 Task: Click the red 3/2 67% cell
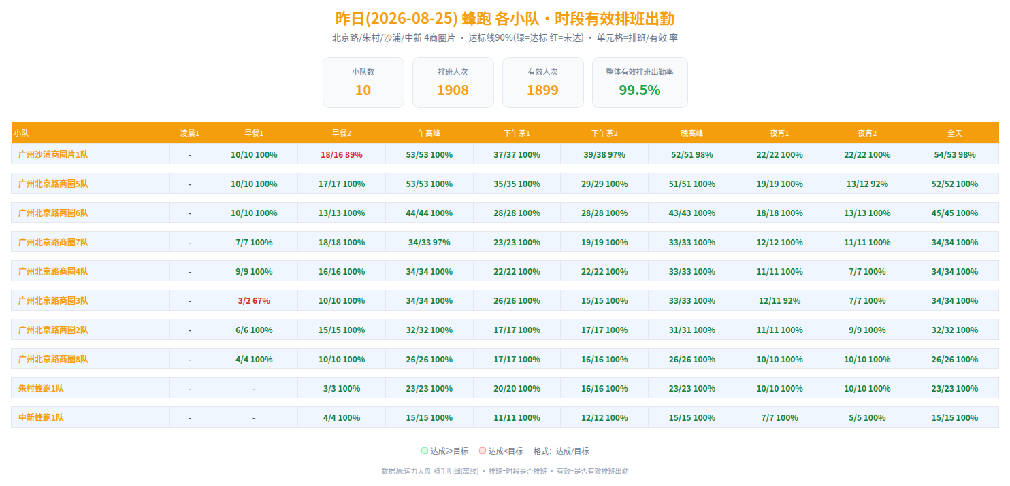254,300
